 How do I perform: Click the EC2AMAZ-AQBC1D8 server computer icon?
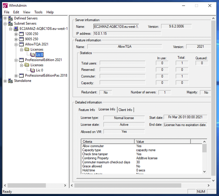[x=16, y=29]
